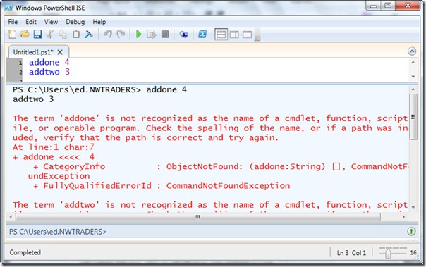Click the PowerShell ISE title bar icon
This screenshot has width=426, height=267.
point(8,8)
